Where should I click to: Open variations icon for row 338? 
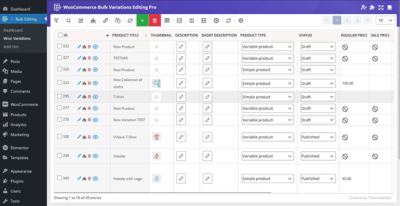[84, 137]
